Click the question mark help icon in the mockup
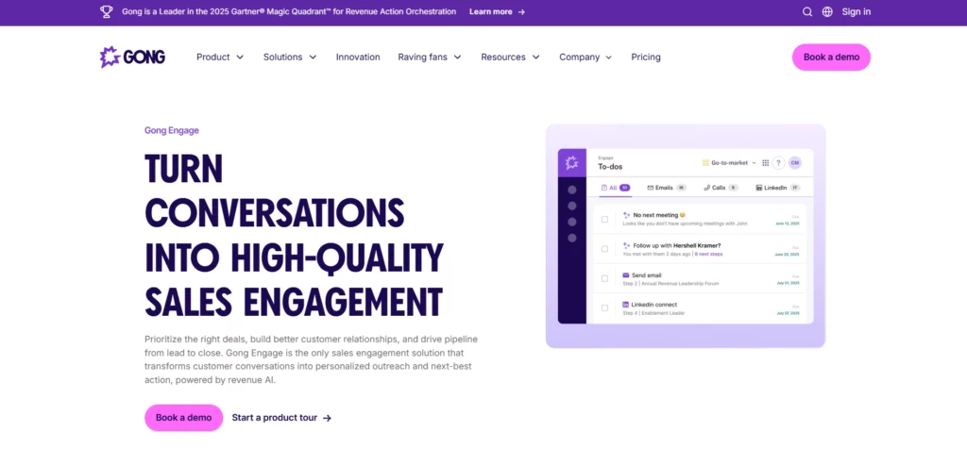Viewport: 967px width, 465px height. tap(778, 163)
